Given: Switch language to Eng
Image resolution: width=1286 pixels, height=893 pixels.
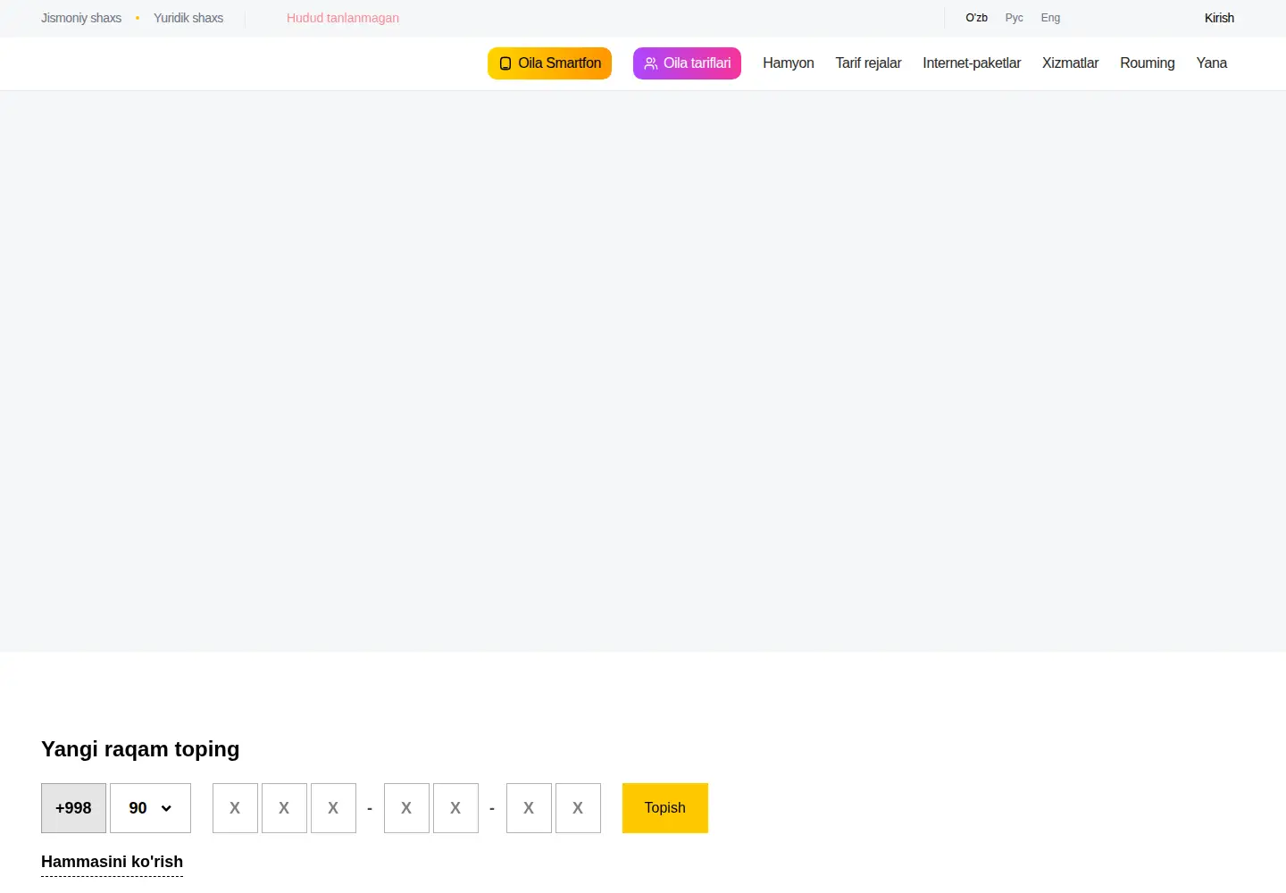Looking at the screenshot, I should coord(1050,18).
